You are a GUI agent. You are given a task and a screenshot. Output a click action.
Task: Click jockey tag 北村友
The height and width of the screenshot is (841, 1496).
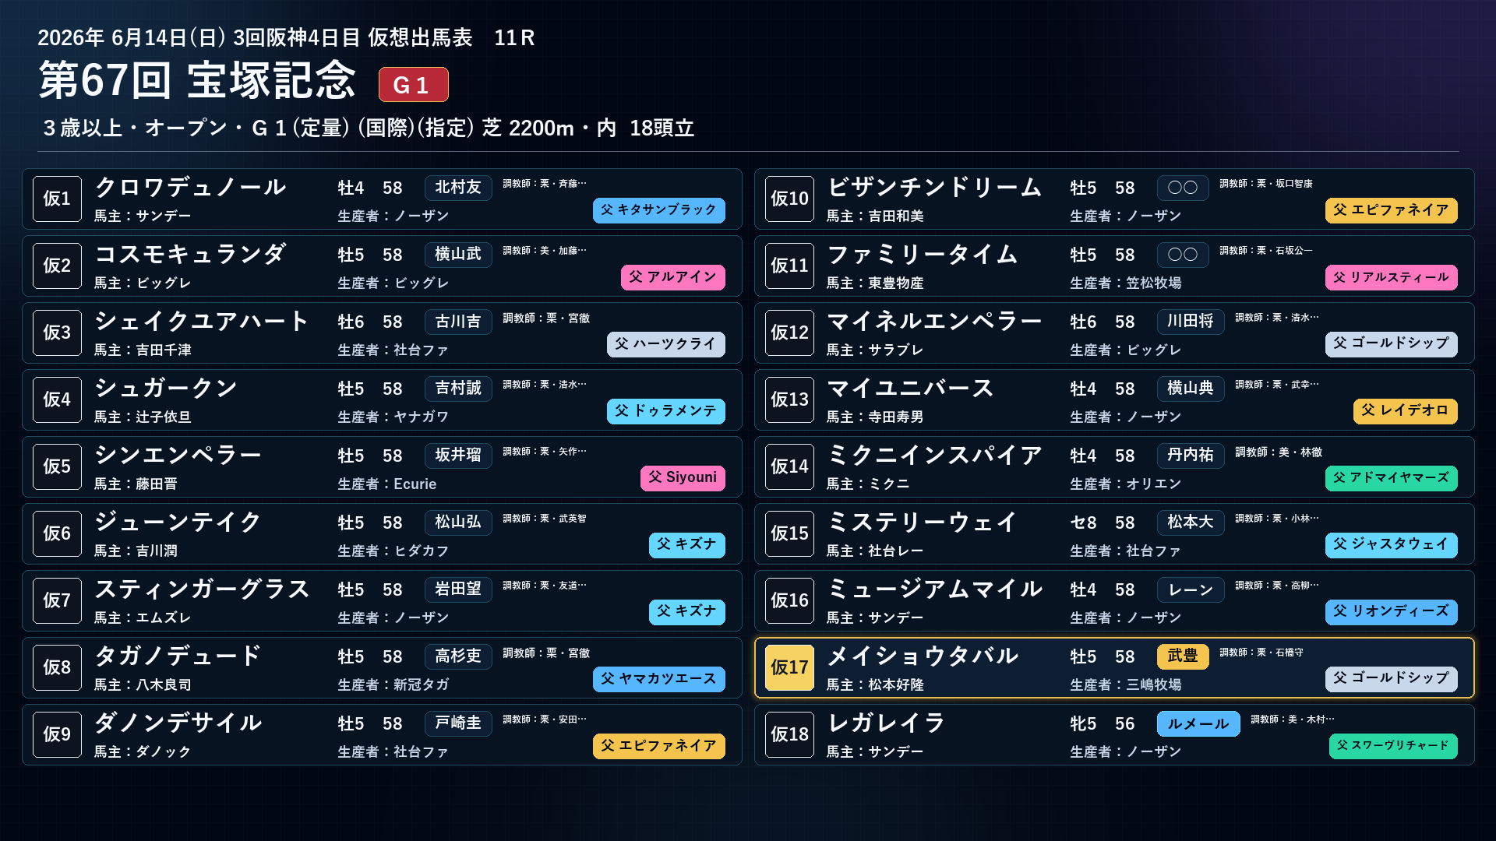tap(458, 188)
